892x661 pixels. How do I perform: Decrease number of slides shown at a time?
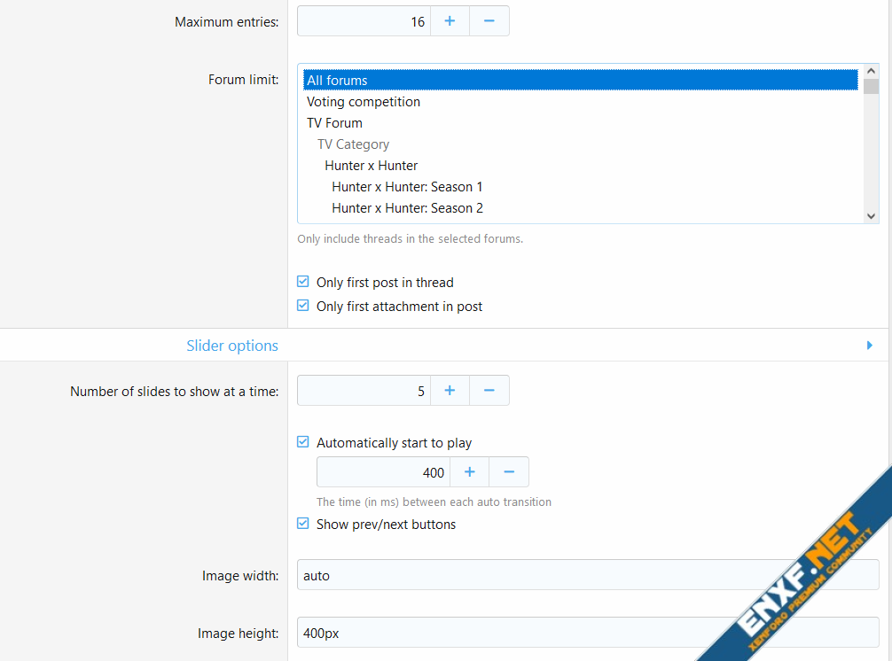pyautogui.click(x=489, y=391)
